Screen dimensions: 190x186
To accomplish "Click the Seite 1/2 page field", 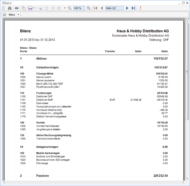I will tap(114, 8).
